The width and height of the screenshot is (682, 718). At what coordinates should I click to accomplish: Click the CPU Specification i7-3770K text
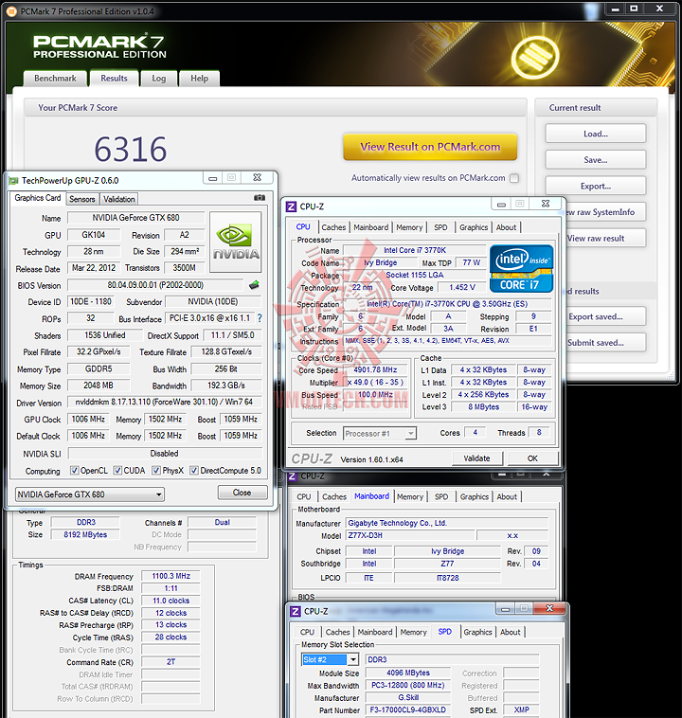[x=447, y=304]
